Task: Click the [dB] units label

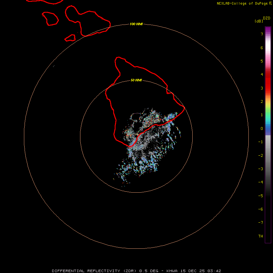Action: [259, 21]
